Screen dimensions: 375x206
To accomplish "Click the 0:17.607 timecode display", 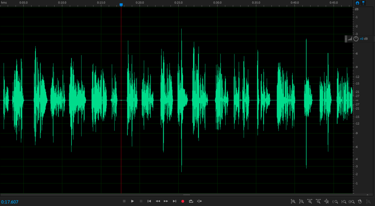I will pyautogui.click(x=10, y=202).
